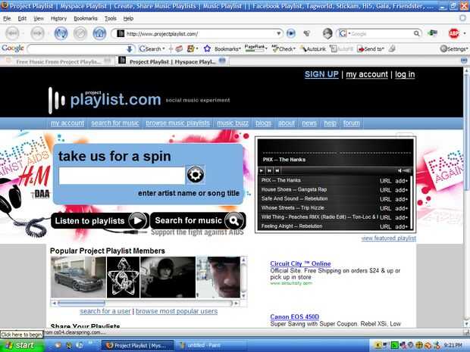Open Circuit City Online ad link
This screenshot has height=352, width=470.
(x=300, y=263)
